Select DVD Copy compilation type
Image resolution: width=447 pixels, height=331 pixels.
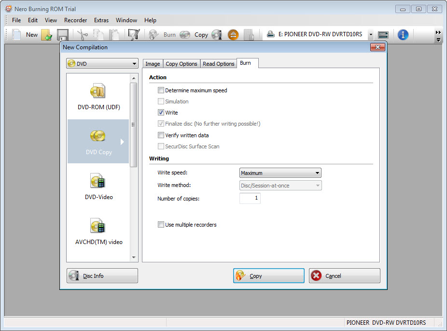pos(98,142)
